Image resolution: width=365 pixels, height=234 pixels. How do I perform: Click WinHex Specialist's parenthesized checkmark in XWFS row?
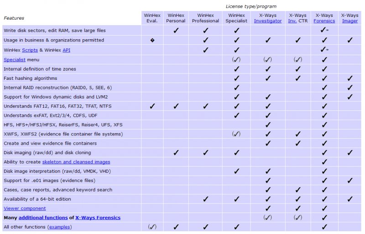point(236,134)
